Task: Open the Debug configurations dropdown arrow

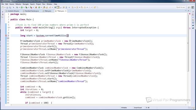Action: click(19, 7)
